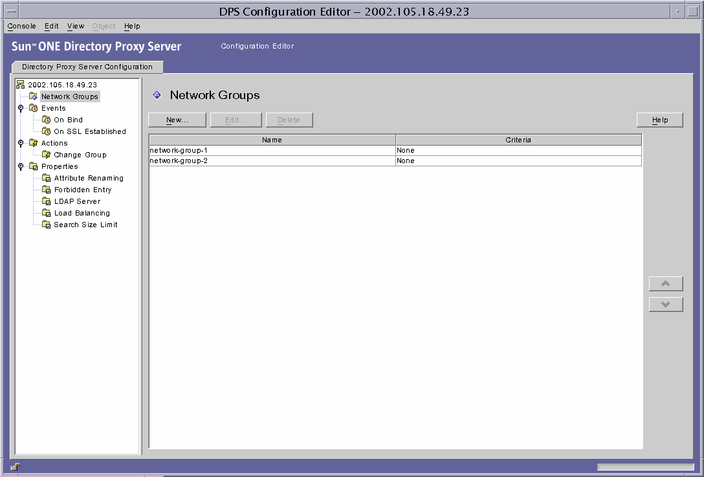Select the Attribute Renaming property
704x477 pixels.
pyautogui.click(x=88, y=178)
